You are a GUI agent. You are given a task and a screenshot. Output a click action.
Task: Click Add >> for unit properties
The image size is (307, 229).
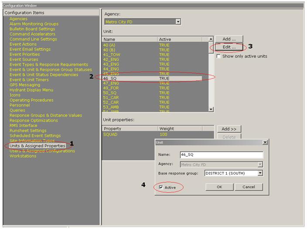(229, 129)
